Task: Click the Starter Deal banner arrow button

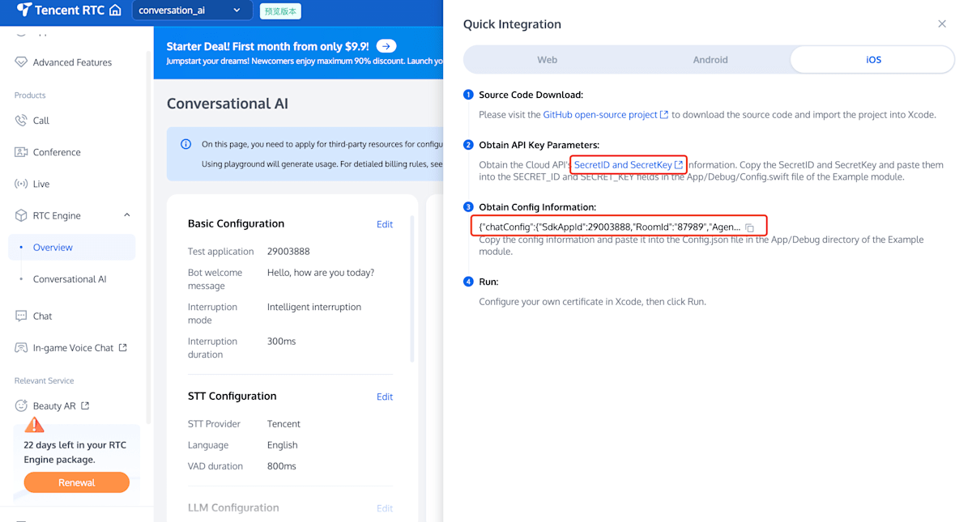Action: tap(386, 46)
